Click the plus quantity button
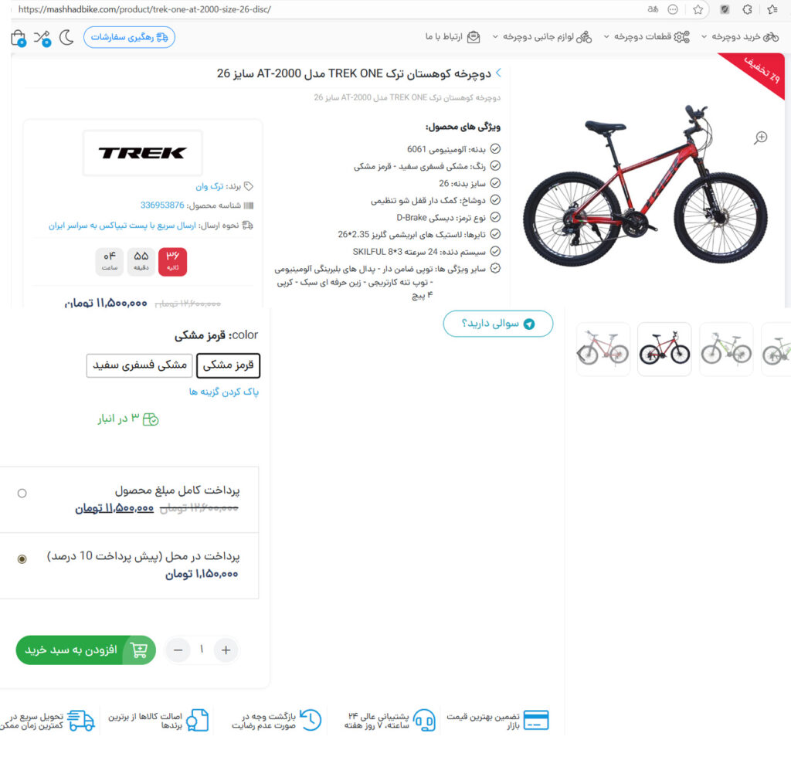This screenshot has height=757, width=791. point(226,650)
